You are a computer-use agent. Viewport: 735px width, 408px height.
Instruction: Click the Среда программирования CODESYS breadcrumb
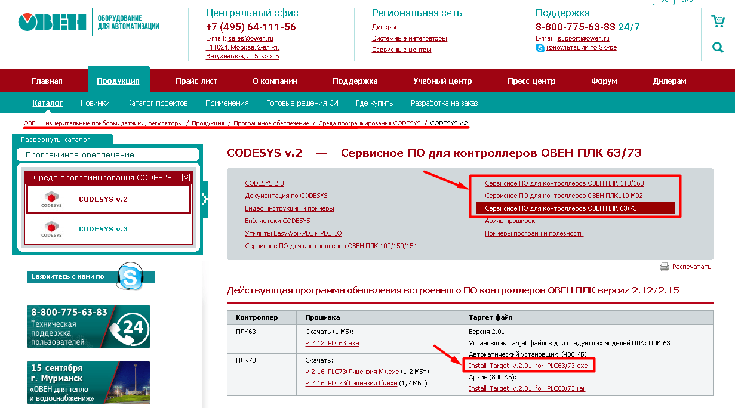click(x=370, y=123)
